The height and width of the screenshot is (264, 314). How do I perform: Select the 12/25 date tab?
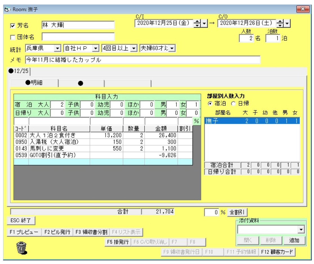[20, 71]
